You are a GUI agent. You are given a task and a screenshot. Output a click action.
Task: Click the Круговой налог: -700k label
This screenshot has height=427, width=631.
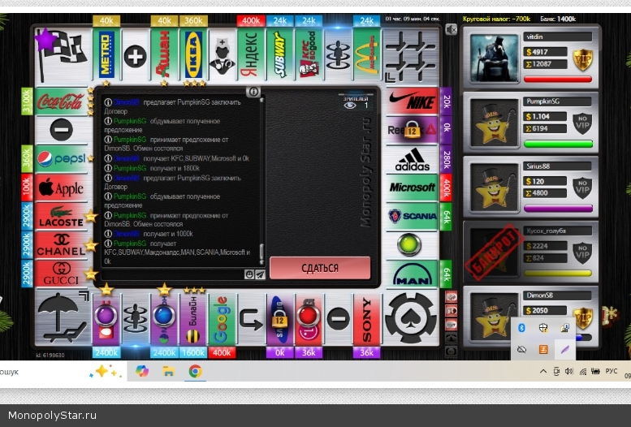point(496,19)
